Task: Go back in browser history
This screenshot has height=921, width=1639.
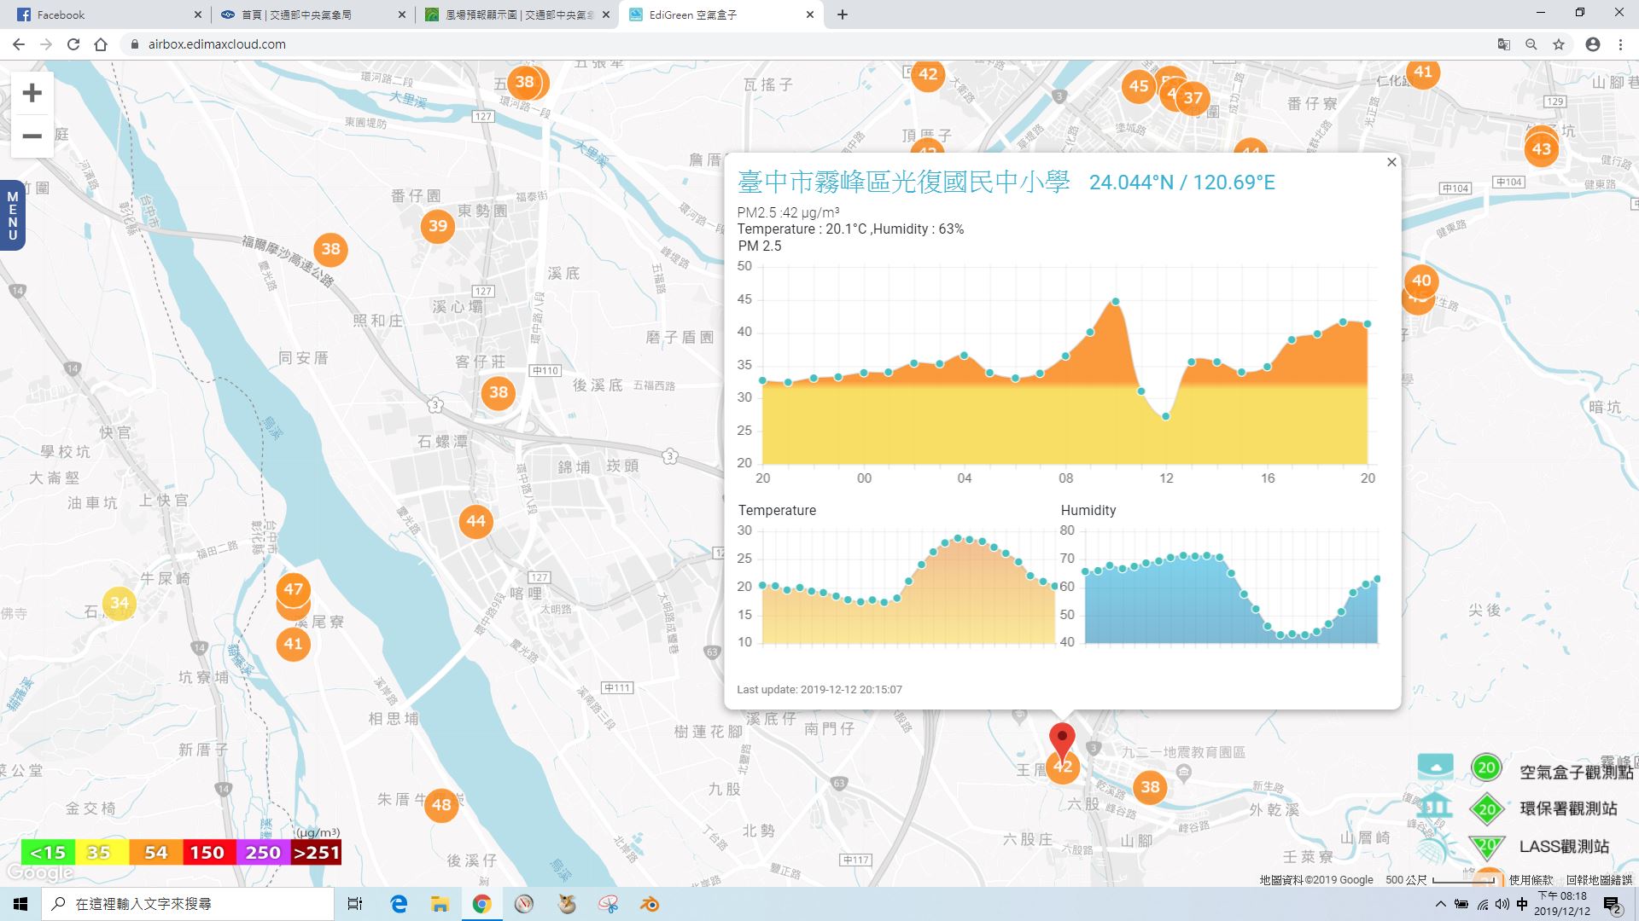Action: 19,44
